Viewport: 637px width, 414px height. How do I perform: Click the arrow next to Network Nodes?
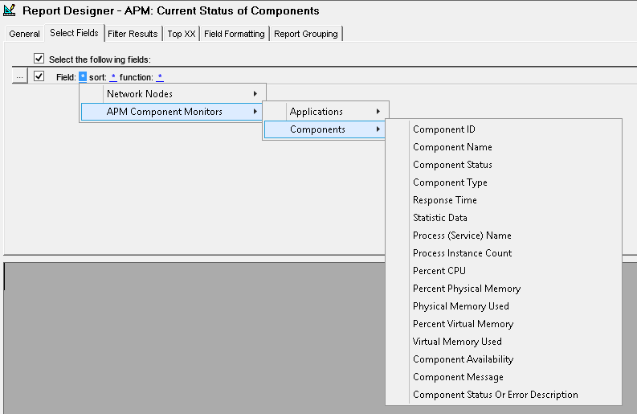(x=255, y=94)
